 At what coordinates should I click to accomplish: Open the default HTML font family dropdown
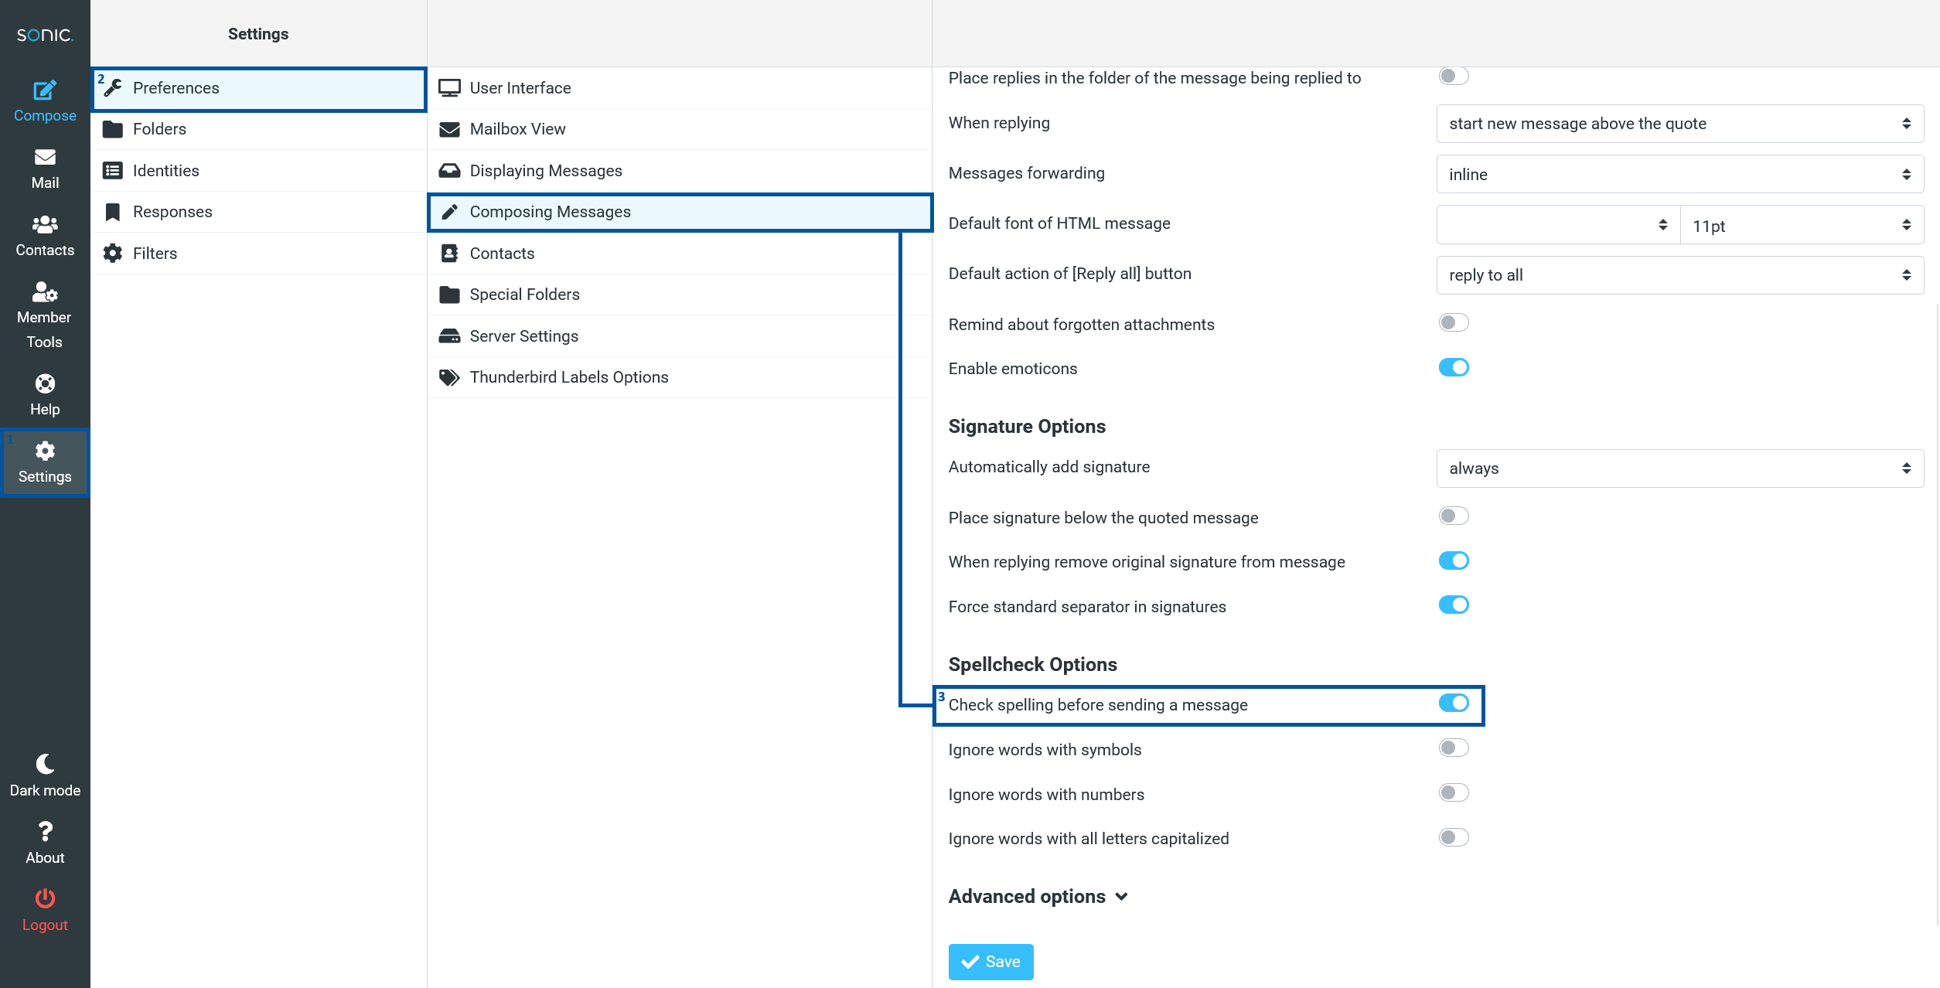[x=1558, y=225]
